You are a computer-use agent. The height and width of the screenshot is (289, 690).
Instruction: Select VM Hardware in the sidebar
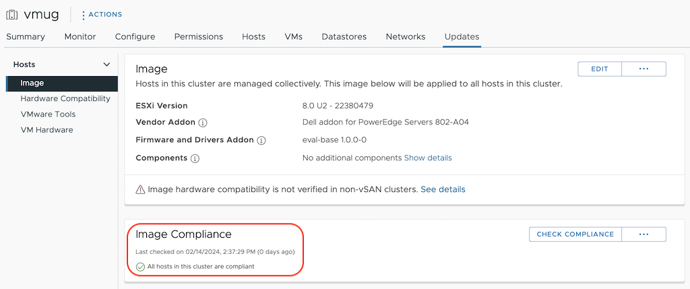(x=46, y=130)
